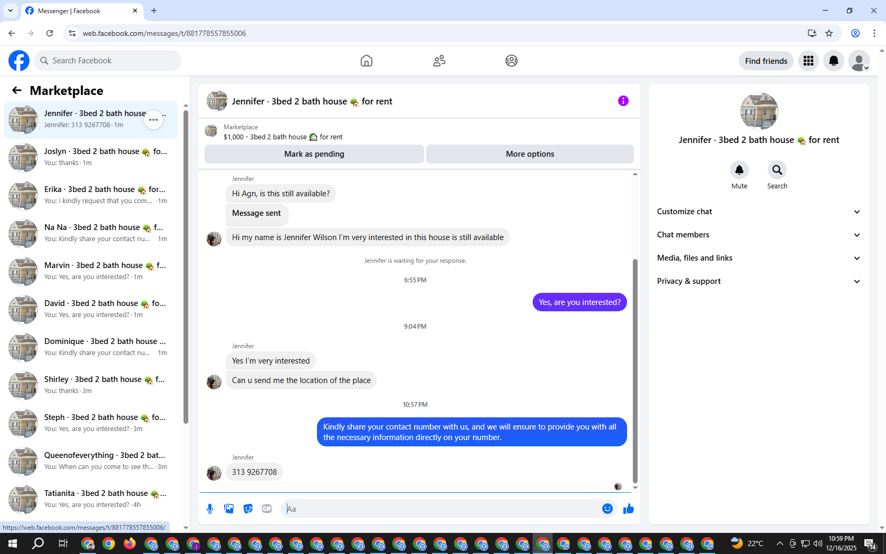
Task: Expand the Privacy & support section
Action: coord(759,281)
